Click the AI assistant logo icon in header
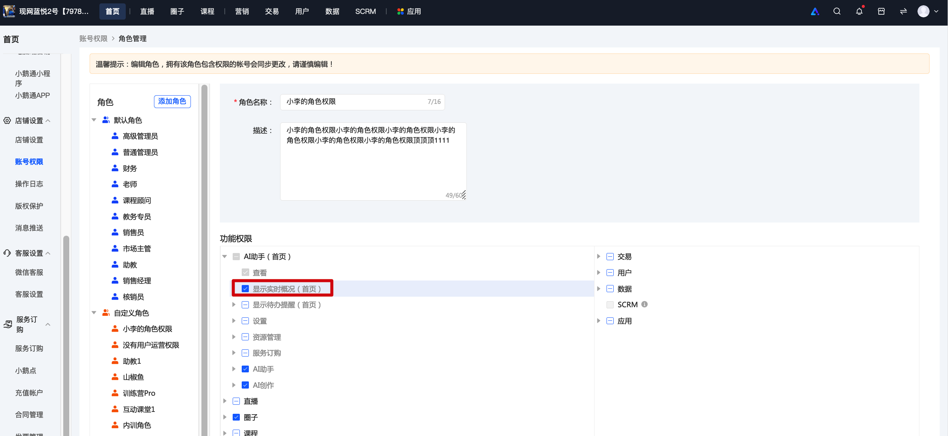The height and width of the screenshot is (436, 948). tap(815, 11)
